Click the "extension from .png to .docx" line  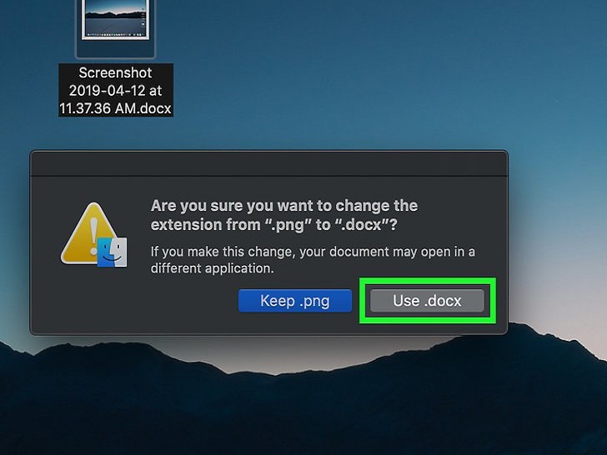(x=273, y=225)
